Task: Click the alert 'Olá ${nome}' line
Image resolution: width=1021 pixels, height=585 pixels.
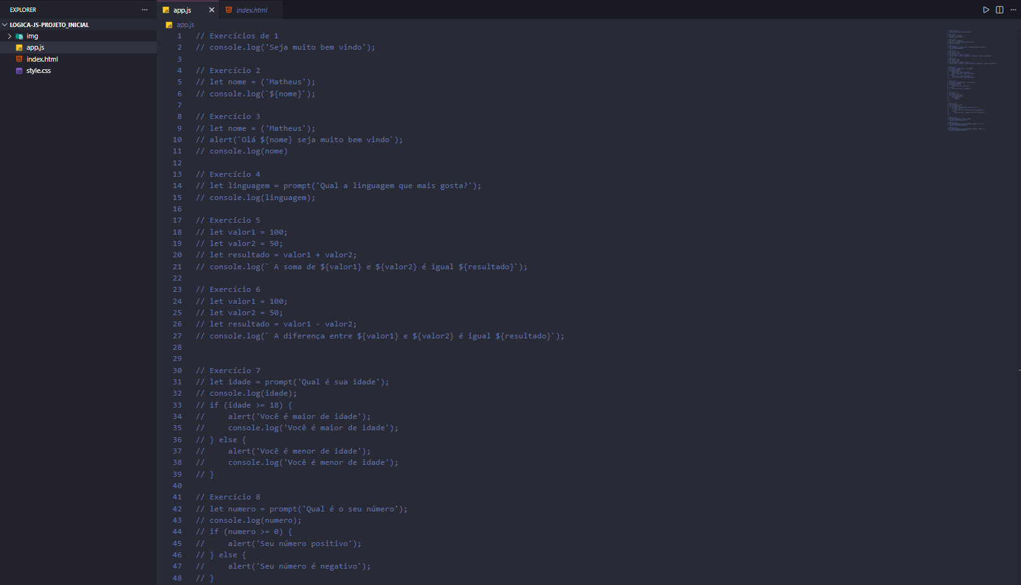Action: click(x=299, y=140)
